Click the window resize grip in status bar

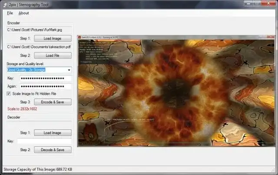[x=273, y=170]
